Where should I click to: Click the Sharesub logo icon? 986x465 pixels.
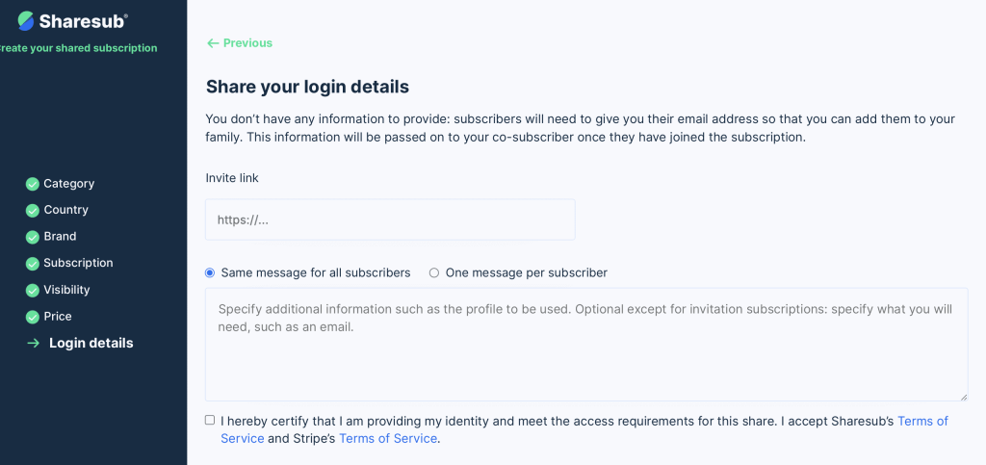pyautogui.click(x=26, y=21)
